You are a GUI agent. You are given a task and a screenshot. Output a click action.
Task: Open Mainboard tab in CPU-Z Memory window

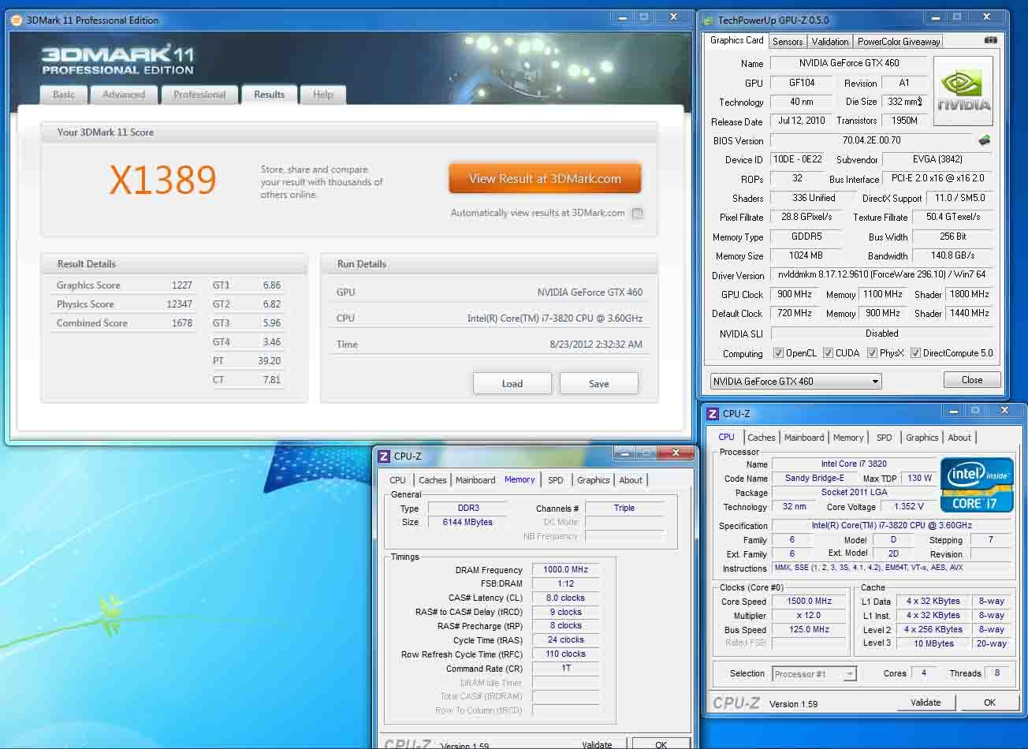(x=475, y=480)
